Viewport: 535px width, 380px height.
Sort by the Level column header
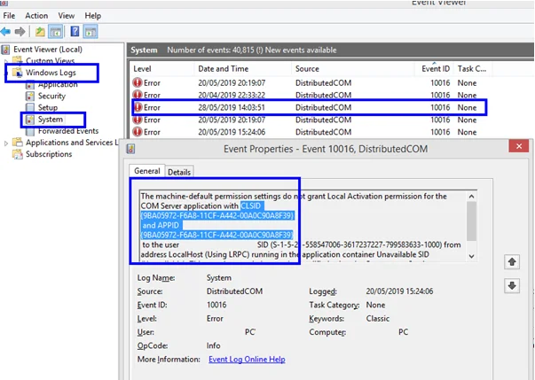161,69
